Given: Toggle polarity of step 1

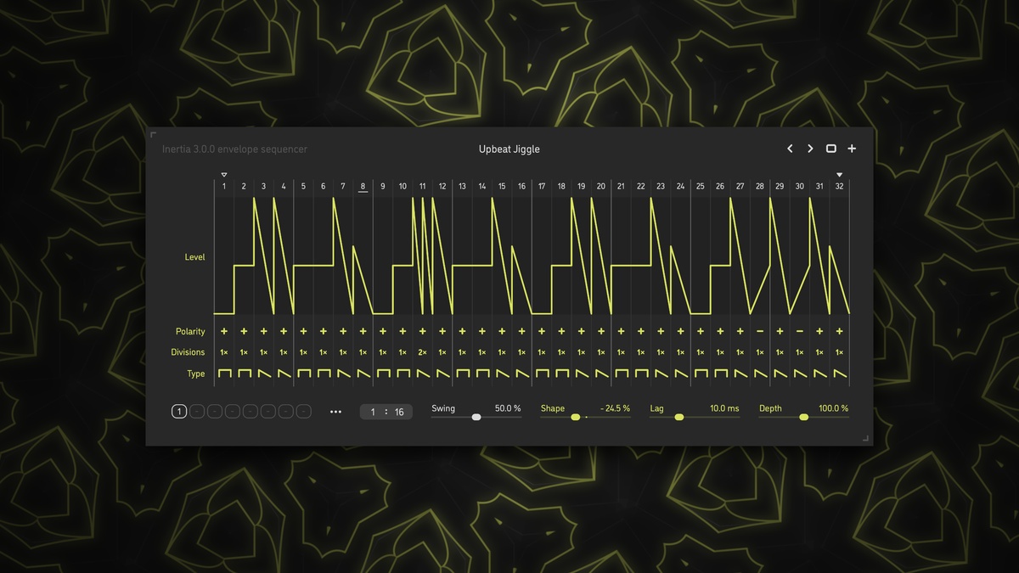Looking at the screenshot, I should pos(224,331).
